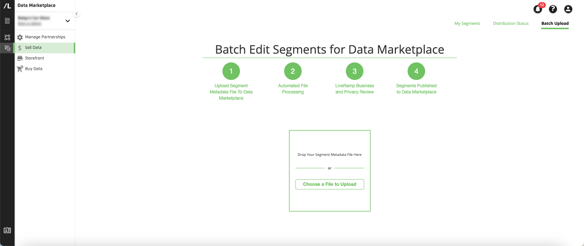The width and height of the screenshot is (584, 246).
Task: Switch to My Segments tab
Action: (x=467, y=23)
